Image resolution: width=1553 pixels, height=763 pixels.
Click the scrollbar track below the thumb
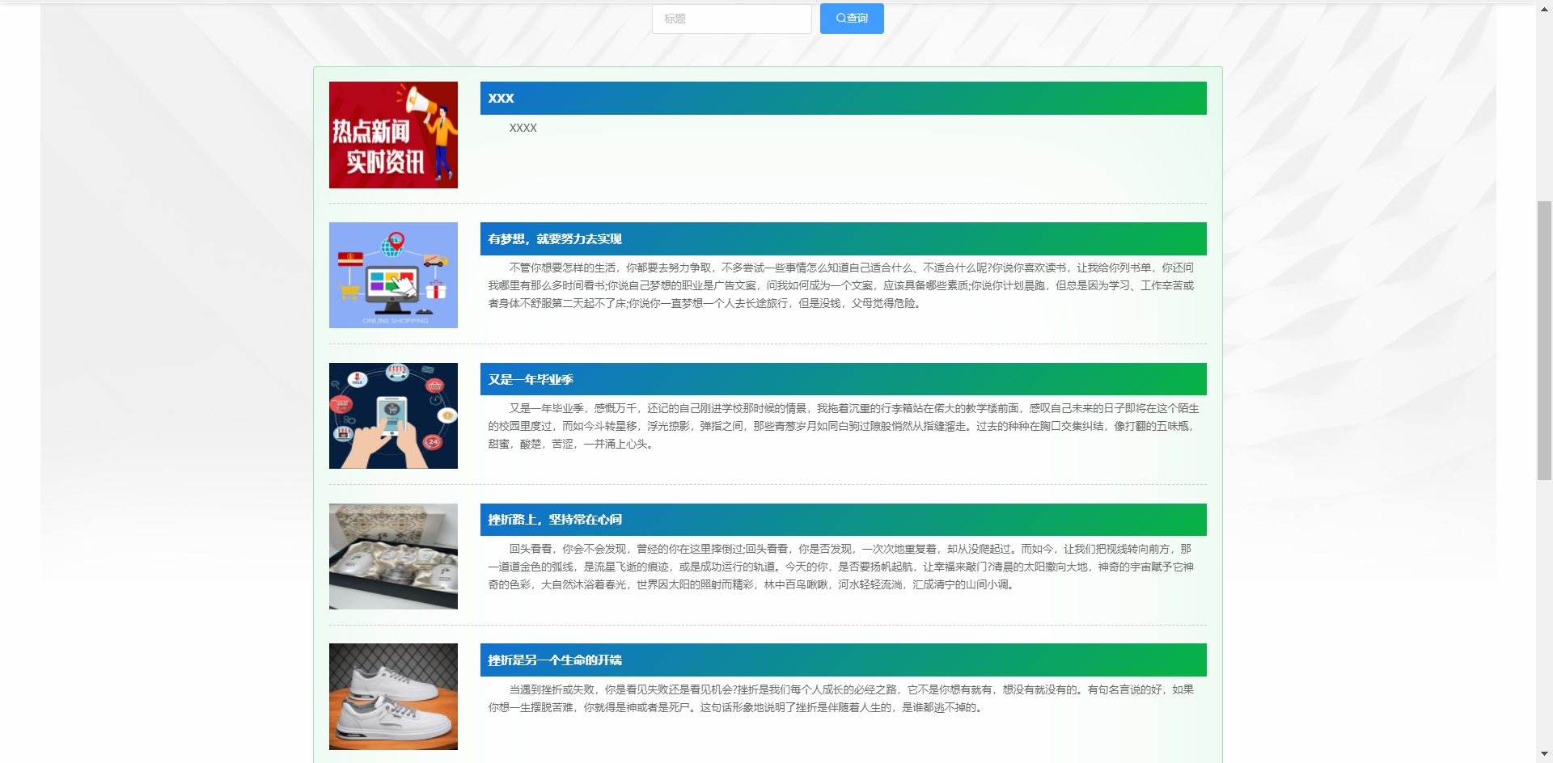[x=1544, y=614]
